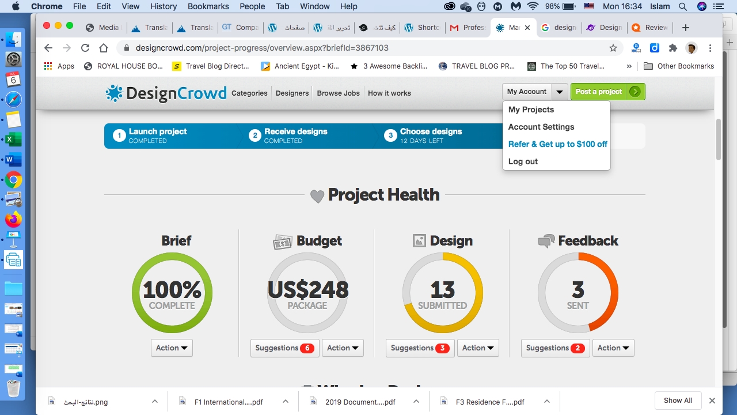The height and width of the screenshot is (415, 737).
Task: Open the ROYAL HOUSE BO... bookmark
Action: pos(123,66)
